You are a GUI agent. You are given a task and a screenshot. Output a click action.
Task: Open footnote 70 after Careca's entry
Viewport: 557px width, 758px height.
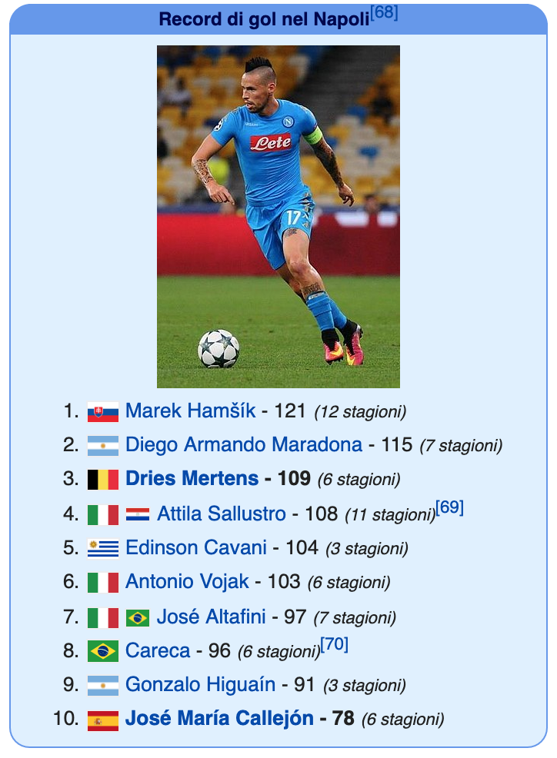tap(334, 644)
